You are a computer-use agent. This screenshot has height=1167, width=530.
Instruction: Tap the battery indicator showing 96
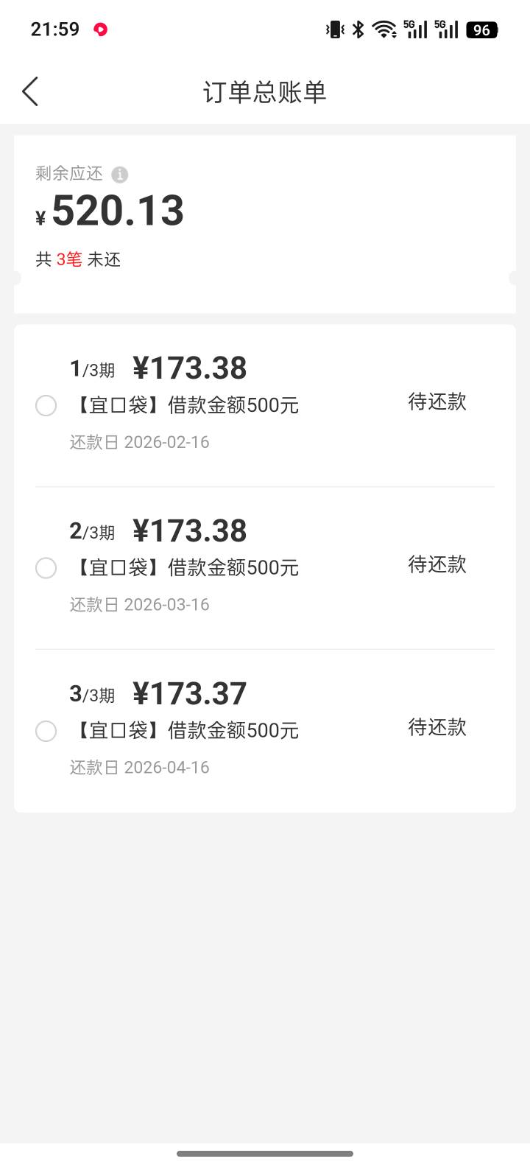(x=482, y=29)
